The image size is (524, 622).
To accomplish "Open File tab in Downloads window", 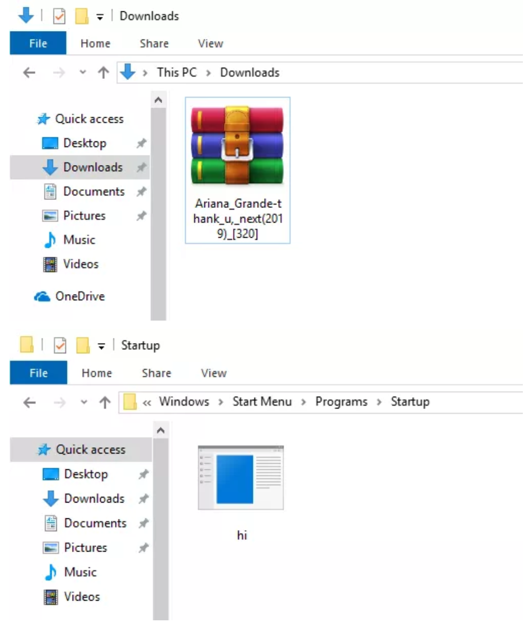I will [x=38, y=43].
